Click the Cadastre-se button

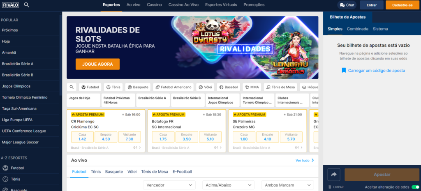click(x=402, y=5)
